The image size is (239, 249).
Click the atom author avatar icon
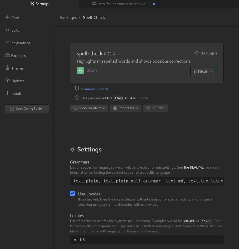point(81,71)
